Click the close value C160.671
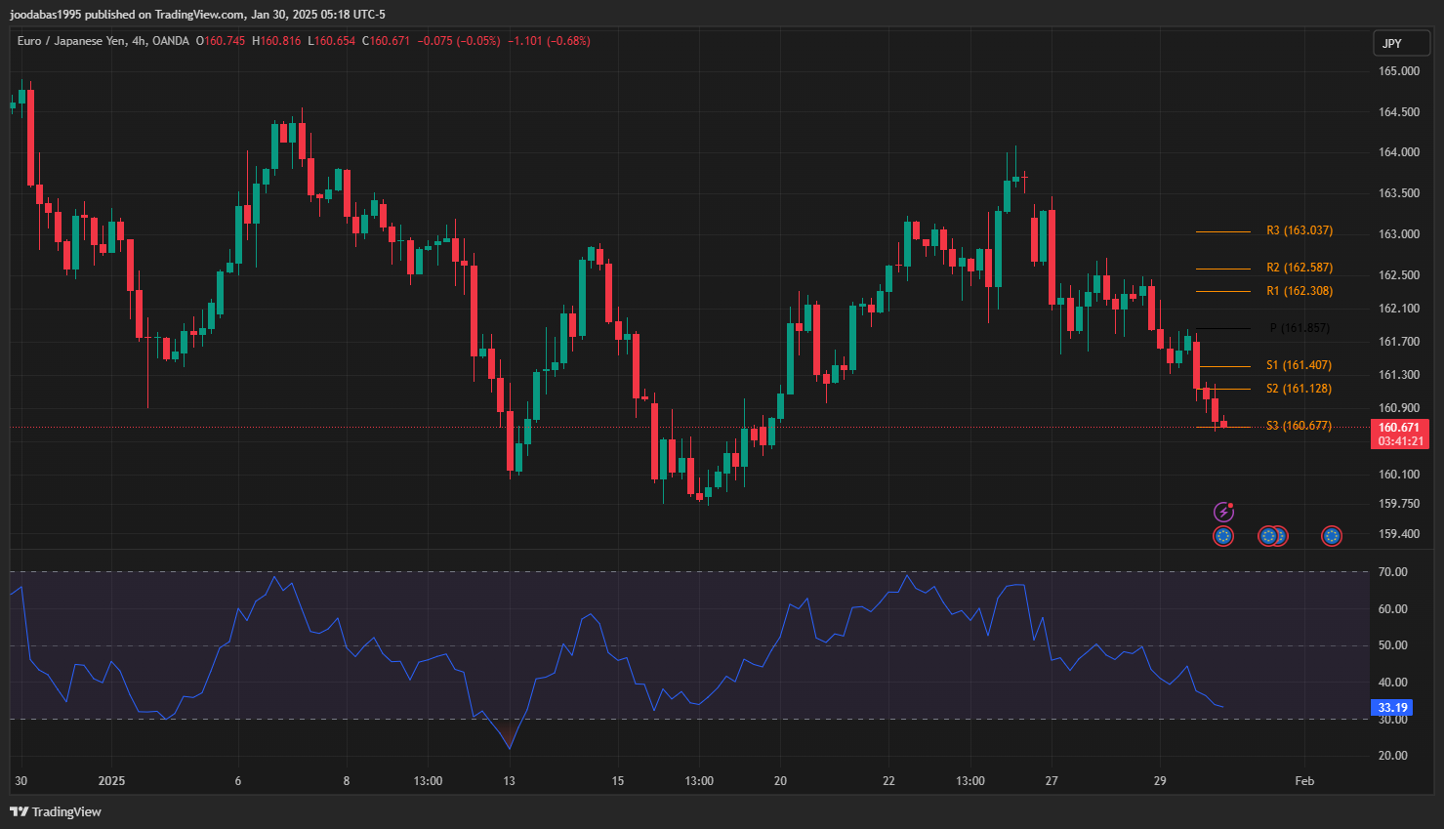Viewport: 1444px width, 829px height. (386, 41)
